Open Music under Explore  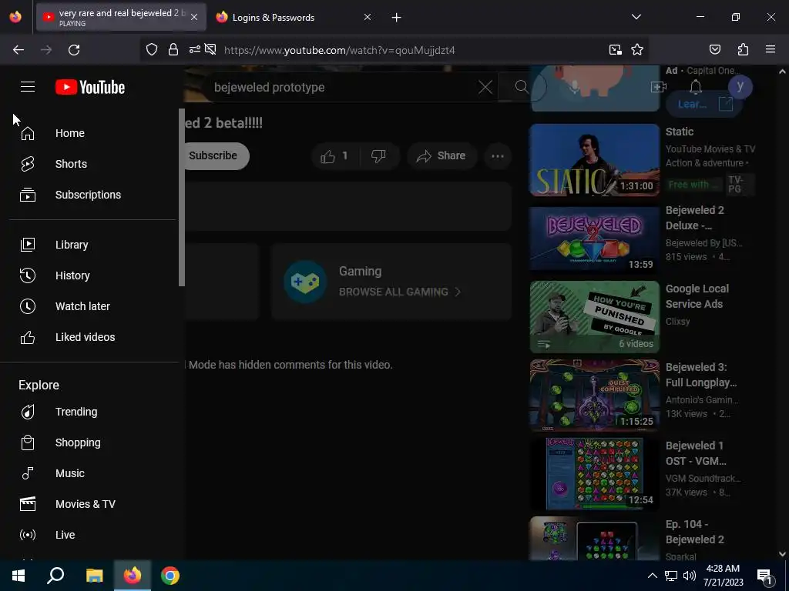tap(92, 473)
